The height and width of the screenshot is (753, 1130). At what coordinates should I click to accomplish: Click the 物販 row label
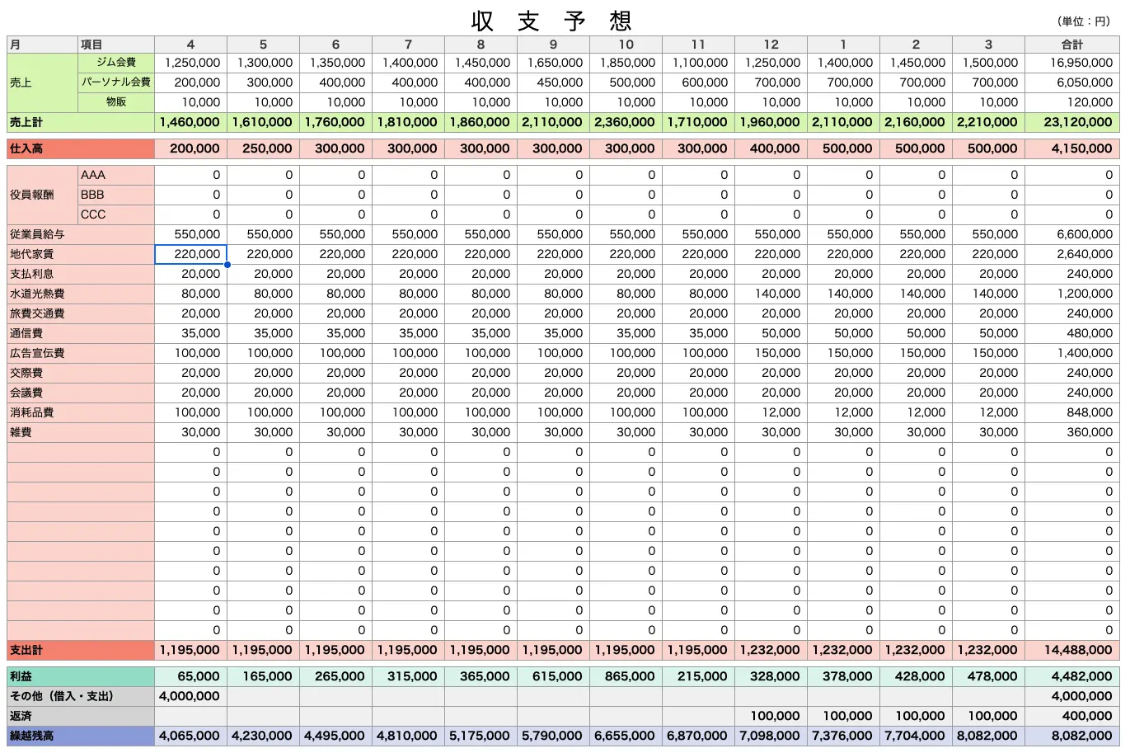click(x=116, y=102)
